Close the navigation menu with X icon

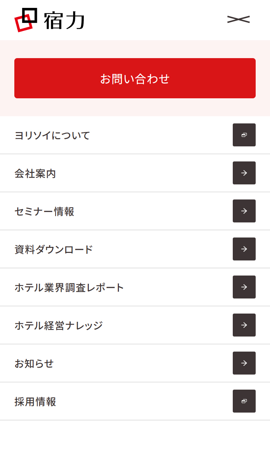(238, 19)
